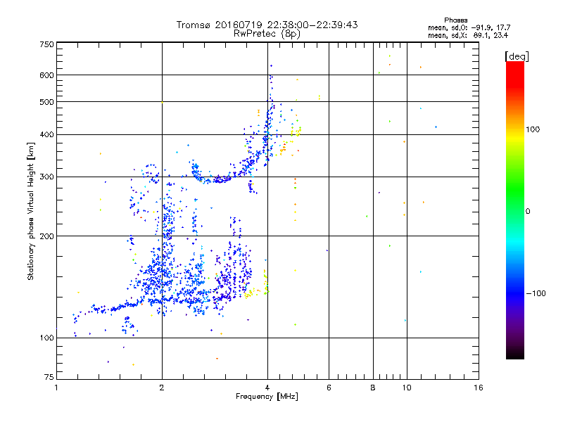
Task: Click the '[deg]' colorbar unit label
Action: tap(517, 56)
